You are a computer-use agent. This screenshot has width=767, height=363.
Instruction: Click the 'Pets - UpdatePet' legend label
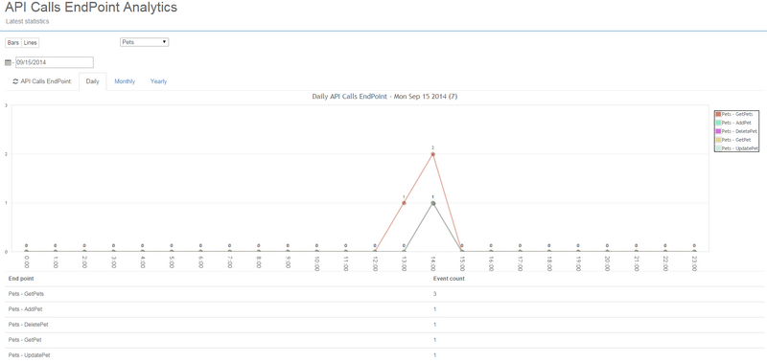[x=740, y=148]
